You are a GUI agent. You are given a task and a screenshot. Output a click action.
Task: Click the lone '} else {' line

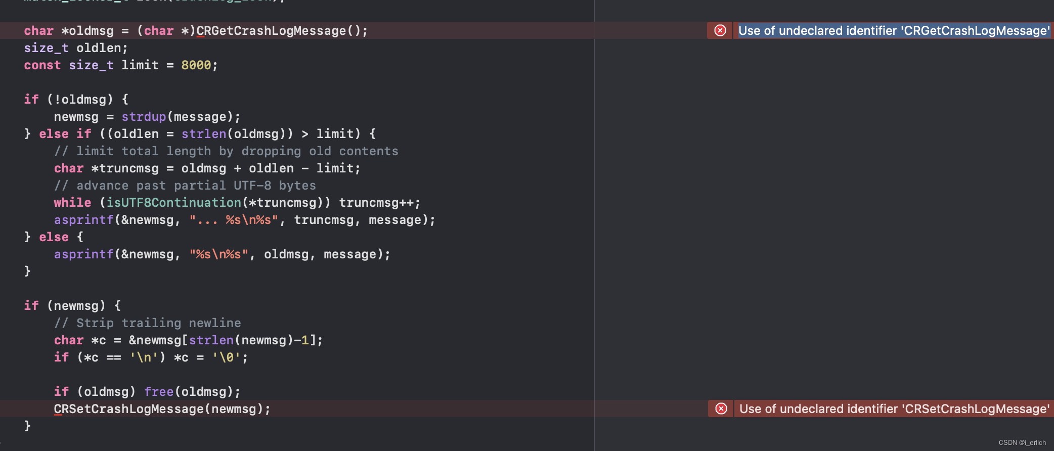(x=54, y=237)
